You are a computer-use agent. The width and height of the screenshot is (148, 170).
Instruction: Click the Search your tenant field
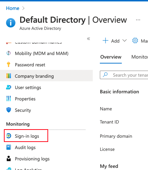(124, 75)
